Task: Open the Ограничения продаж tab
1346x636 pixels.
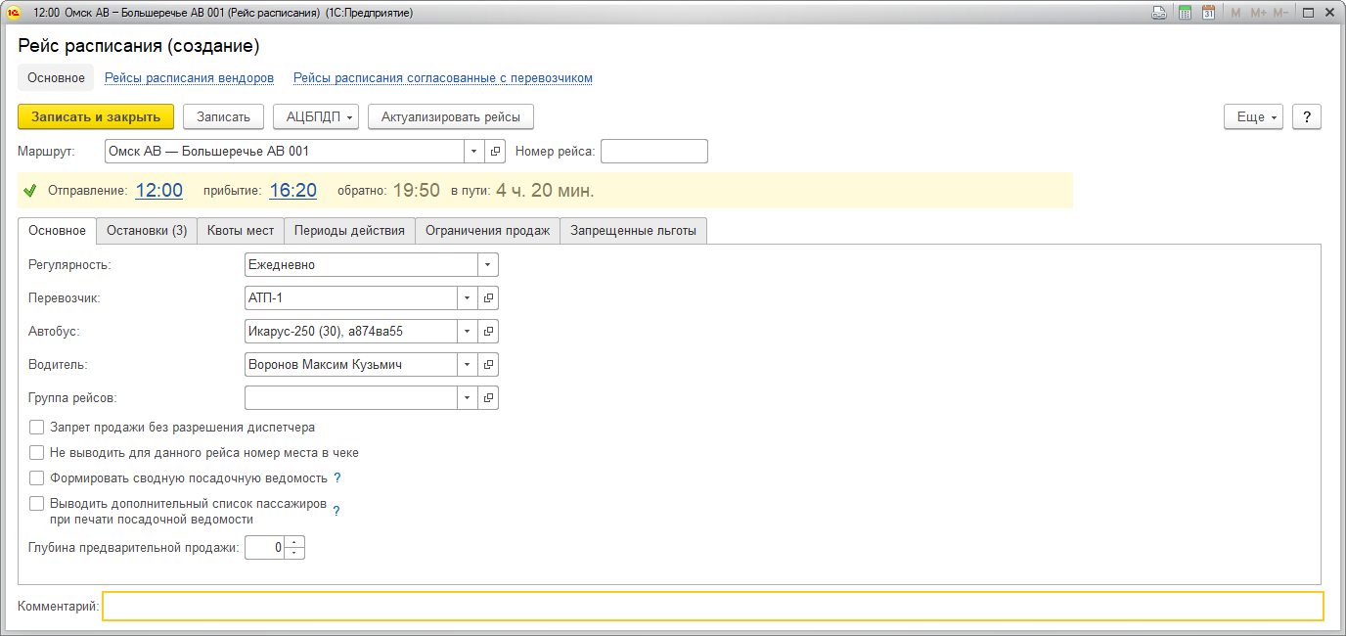Action: [487, 231]
